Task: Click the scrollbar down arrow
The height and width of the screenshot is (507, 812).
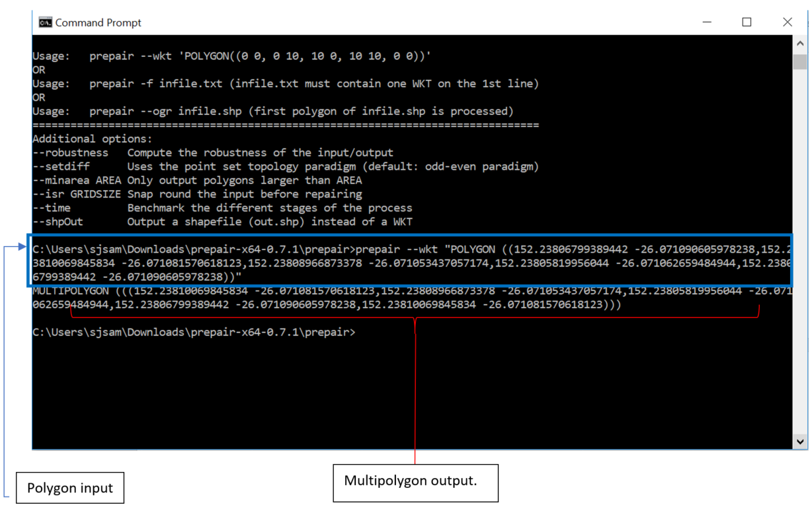Action: [x=800, y=441]
